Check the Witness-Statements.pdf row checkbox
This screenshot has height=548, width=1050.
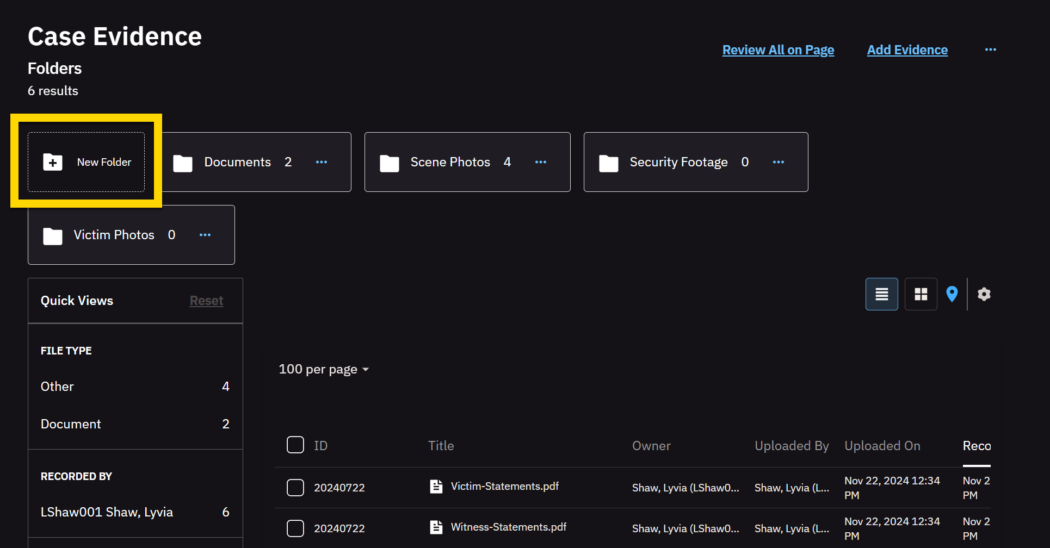click(x=295, y=528)
